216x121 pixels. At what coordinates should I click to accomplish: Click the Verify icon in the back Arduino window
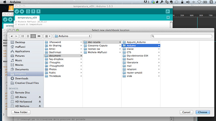(x=5, y=20)
